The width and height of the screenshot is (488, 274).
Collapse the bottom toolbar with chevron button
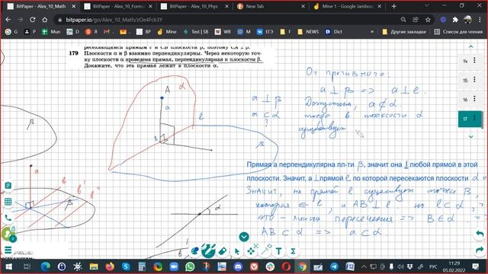(244, 237)
